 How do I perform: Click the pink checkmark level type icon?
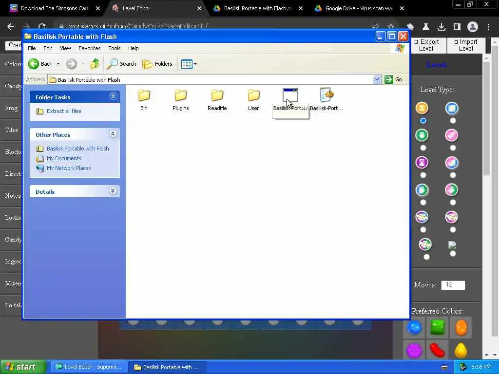coord(452,135)
